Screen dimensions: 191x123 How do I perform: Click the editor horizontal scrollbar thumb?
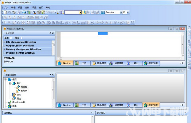click(61, 59)
